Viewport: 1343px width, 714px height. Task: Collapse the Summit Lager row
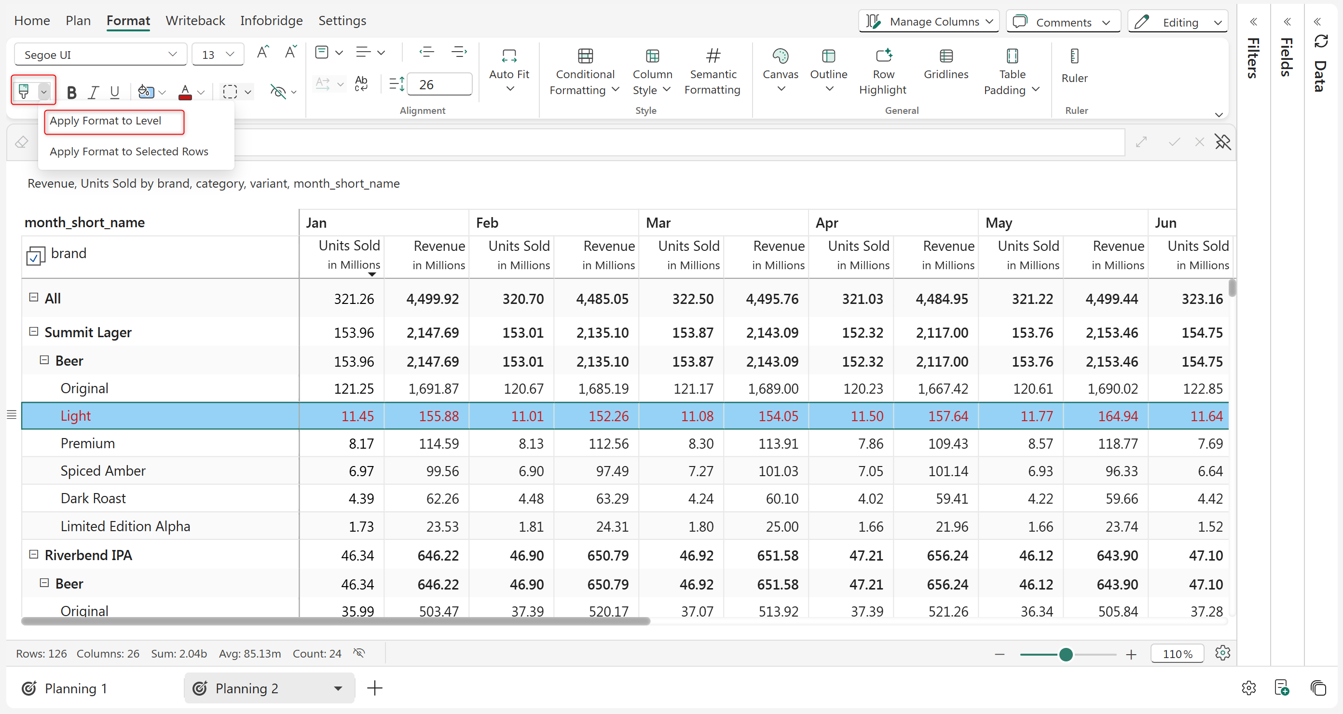coord(34,332)
